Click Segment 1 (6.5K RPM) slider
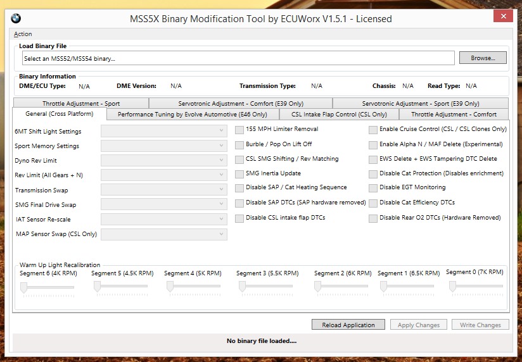 [407, 288]
